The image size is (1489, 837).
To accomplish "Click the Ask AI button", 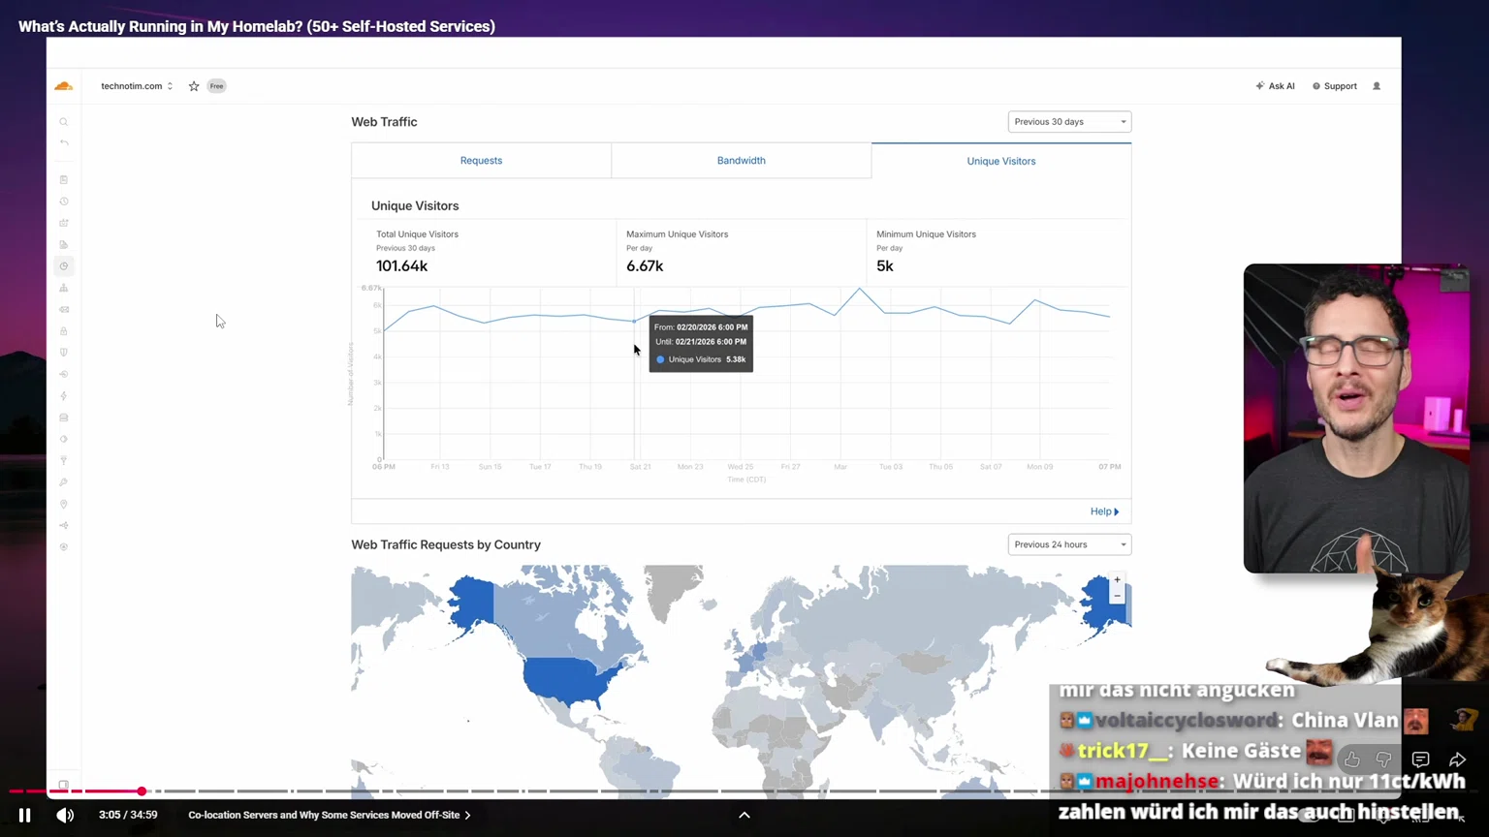I will point(1275,86).
